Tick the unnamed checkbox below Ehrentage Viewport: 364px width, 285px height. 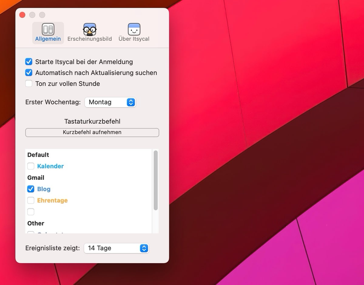31,212
